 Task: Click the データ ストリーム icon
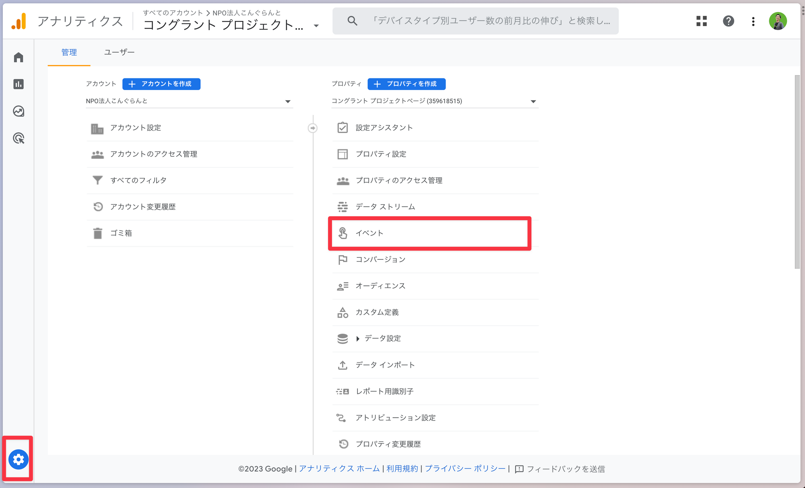tap(343, 207)
